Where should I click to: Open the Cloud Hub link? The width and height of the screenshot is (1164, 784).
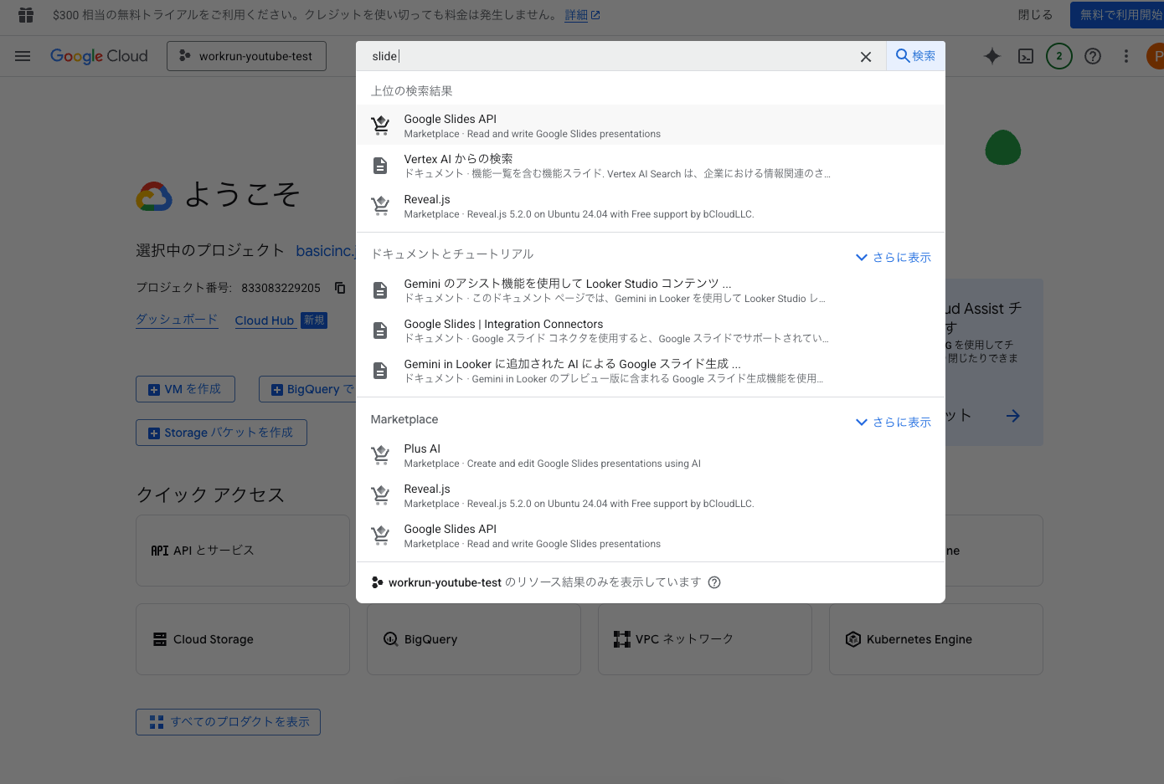(265, 320)
